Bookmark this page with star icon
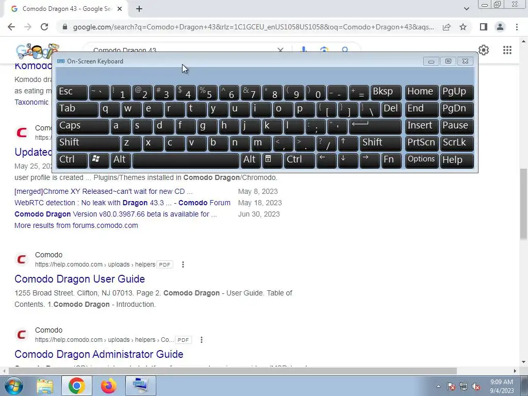Viewport: 528px width, 396px height. point(464,27)
